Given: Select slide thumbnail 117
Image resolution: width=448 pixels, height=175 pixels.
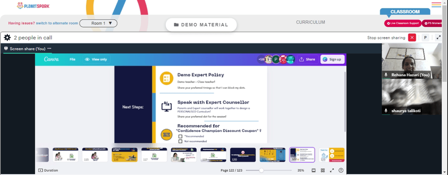Looking at the screenshot, I should [x=154, y=155].
